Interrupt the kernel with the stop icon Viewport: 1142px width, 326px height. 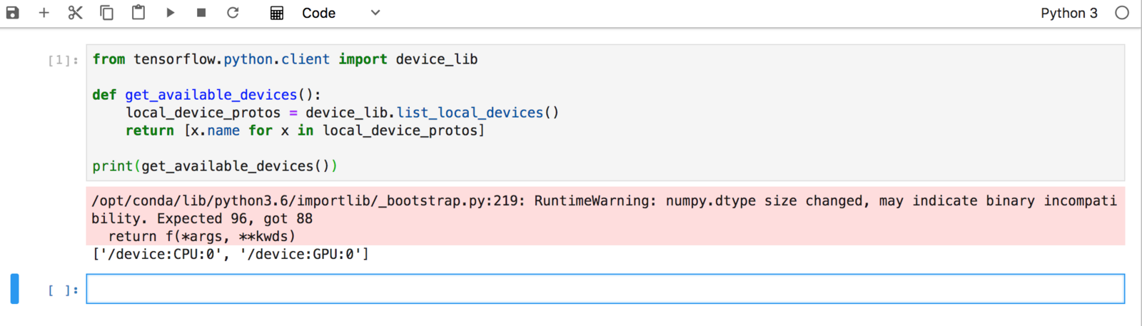pos(201,13)
